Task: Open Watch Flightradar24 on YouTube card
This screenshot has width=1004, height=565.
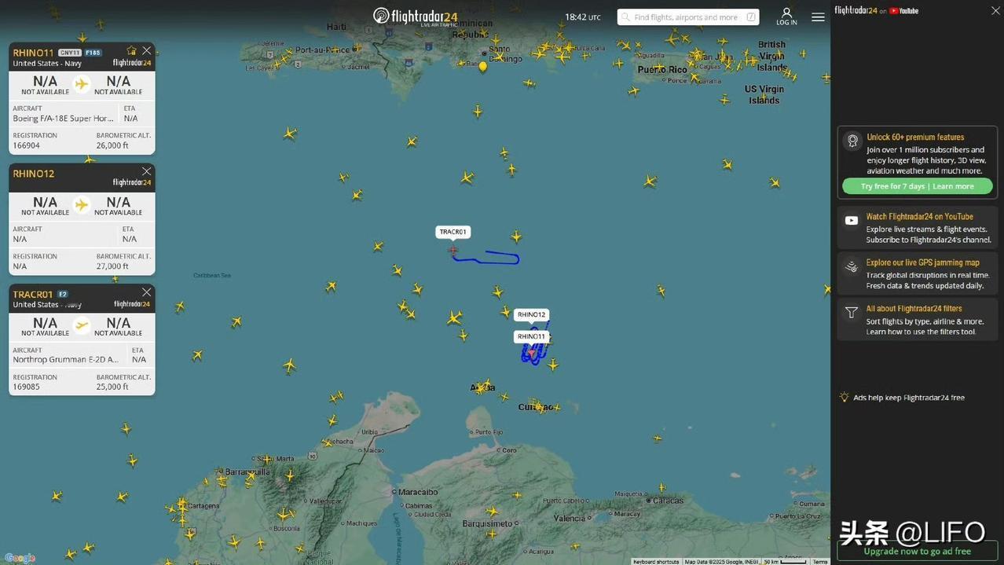Action: click(x=918, y=228)
